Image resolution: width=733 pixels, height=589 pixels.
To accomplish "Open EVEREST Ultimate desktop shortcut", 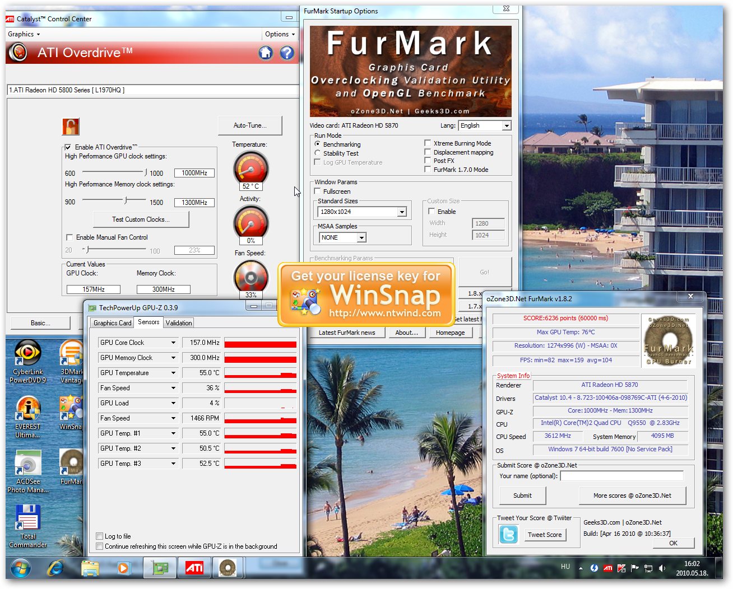I will tap(27, 416).
